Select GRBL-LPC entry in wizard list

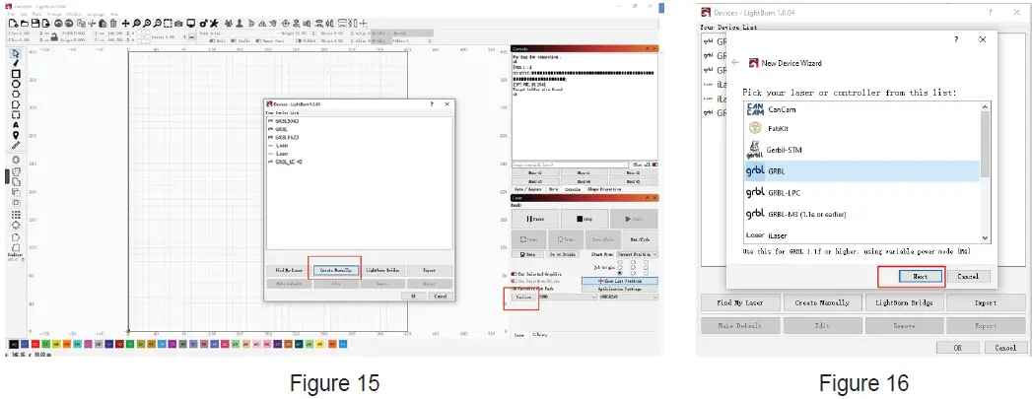pyautogui.click(x=862, y=192)
